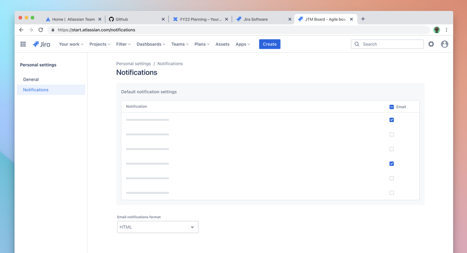Open Assets in the top navigation
Image resolution: width=467 pixels, height=253 pixels.
click(223, 44)
